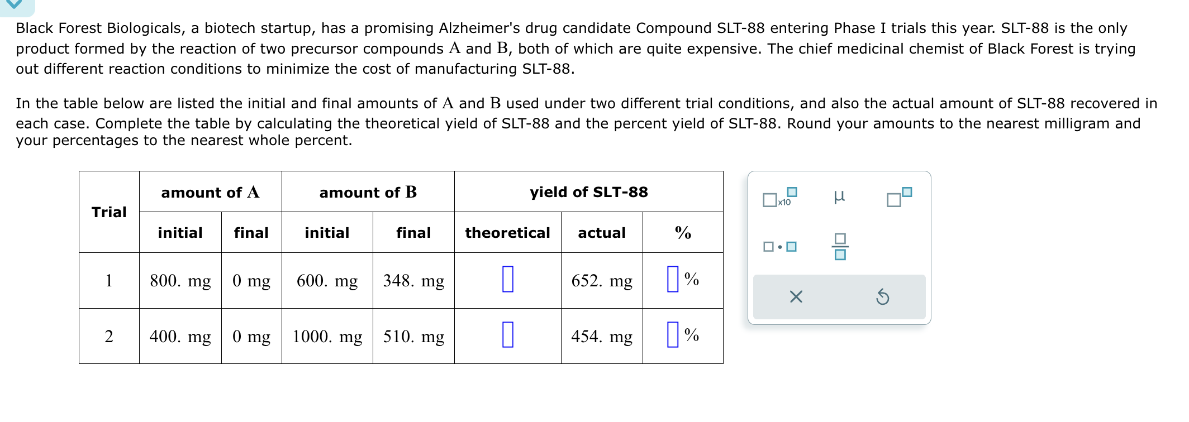1189x422 pixels.
Task: Insert an exponent superscript template
Action: 900,196
